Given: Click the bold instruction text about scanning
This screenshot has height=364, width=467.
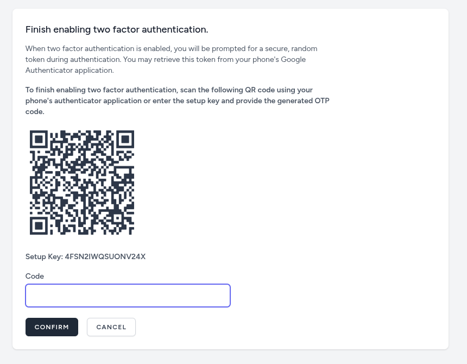Looking at the screenshot, I should pos(177,101).
